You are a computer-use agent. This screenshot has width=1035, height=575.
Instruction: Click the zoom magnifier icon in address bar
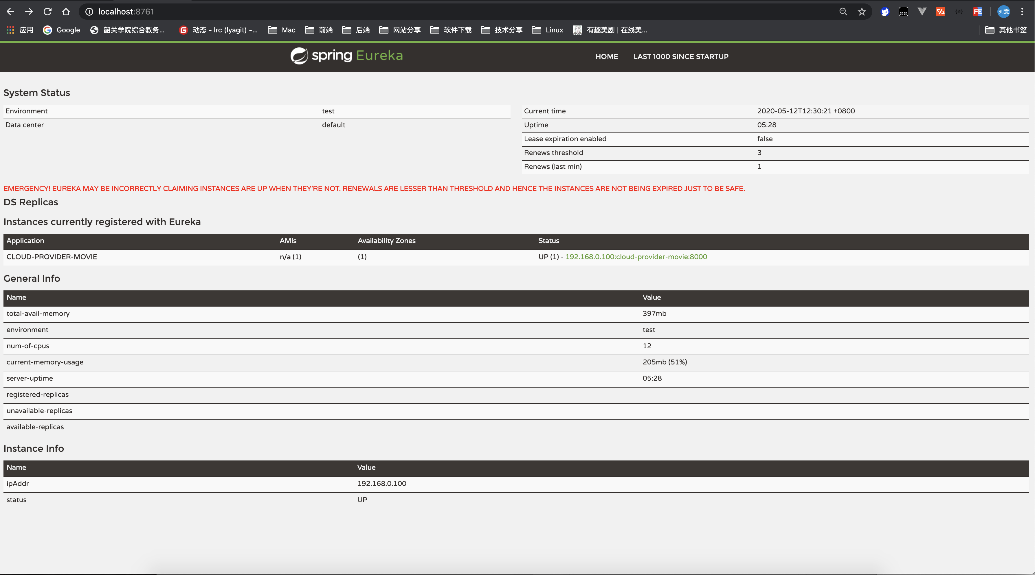click(843, 12)
